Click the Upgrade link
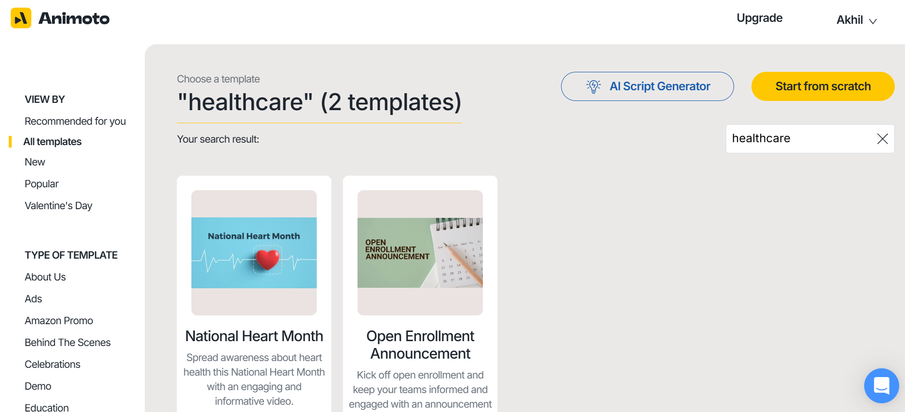 759,18
